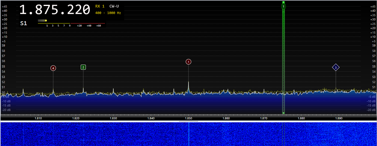Select circular marker 4 near 1.814 MHz
This screenshot has width=377, height=146.
pyautogui.click(x=53, y=68)
